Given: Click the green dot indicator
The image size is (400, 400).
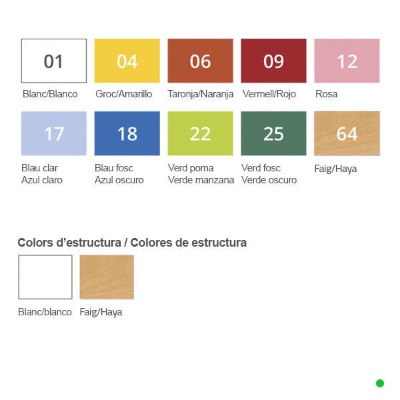Looking at the screenshot, I should coord(380,383).
